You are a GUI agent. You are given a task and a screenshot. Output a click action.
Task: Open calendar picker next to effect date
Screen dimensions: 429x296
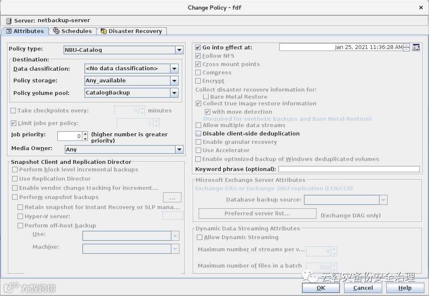416,47
